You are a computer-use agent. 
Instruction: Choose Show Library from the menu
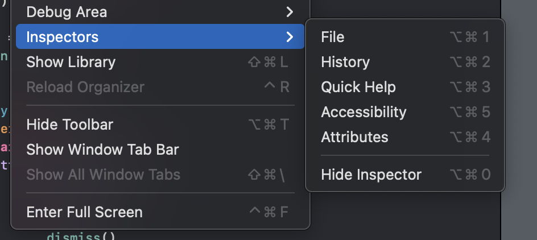coord(71,62)
